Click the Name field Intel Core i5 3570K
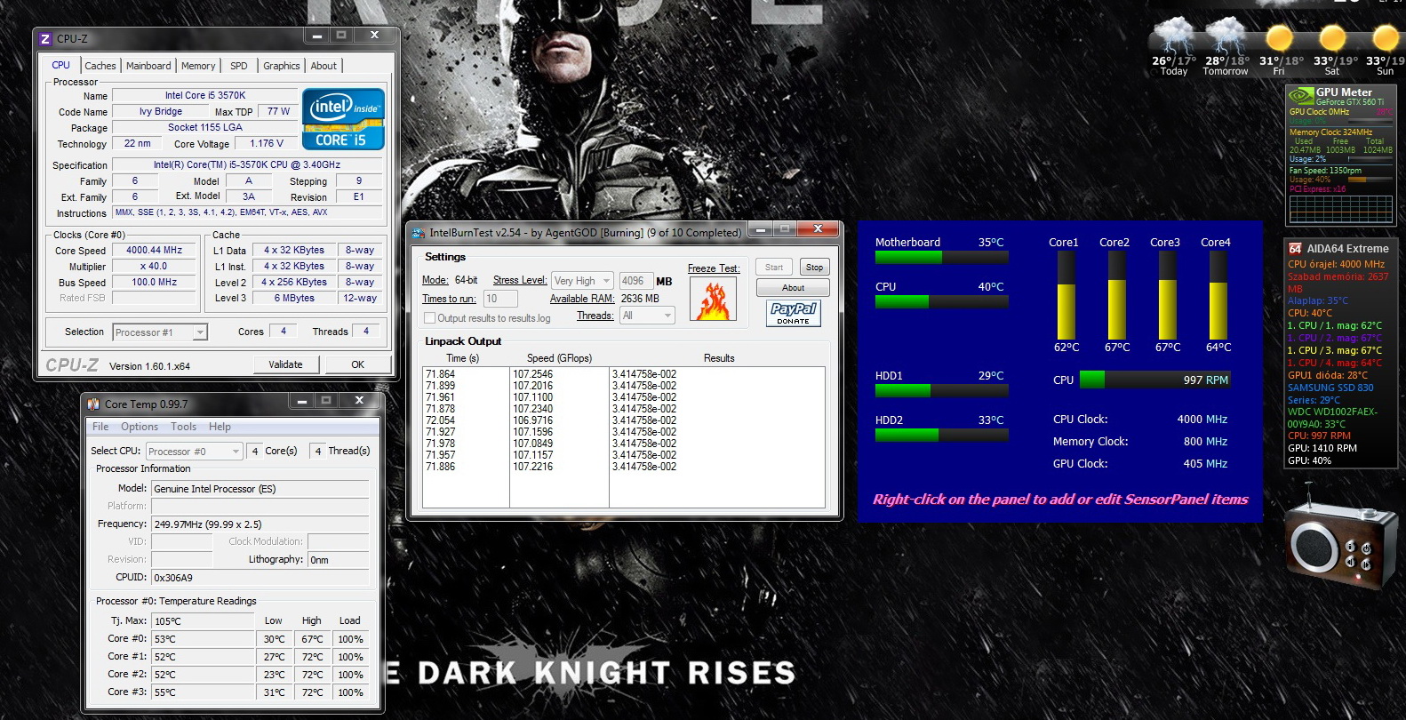 (205, 95)
